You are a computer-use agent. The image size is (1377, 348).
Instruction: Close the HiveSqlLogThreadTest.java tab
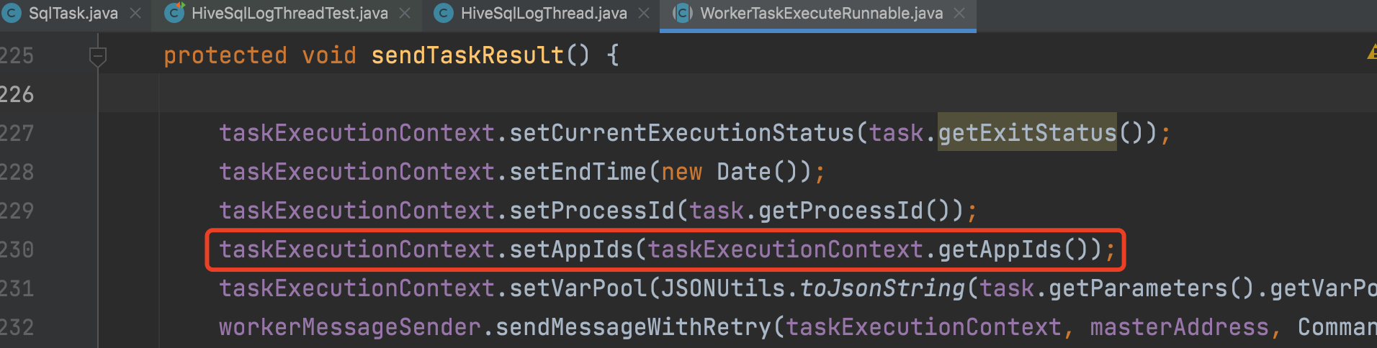[405, 14]
